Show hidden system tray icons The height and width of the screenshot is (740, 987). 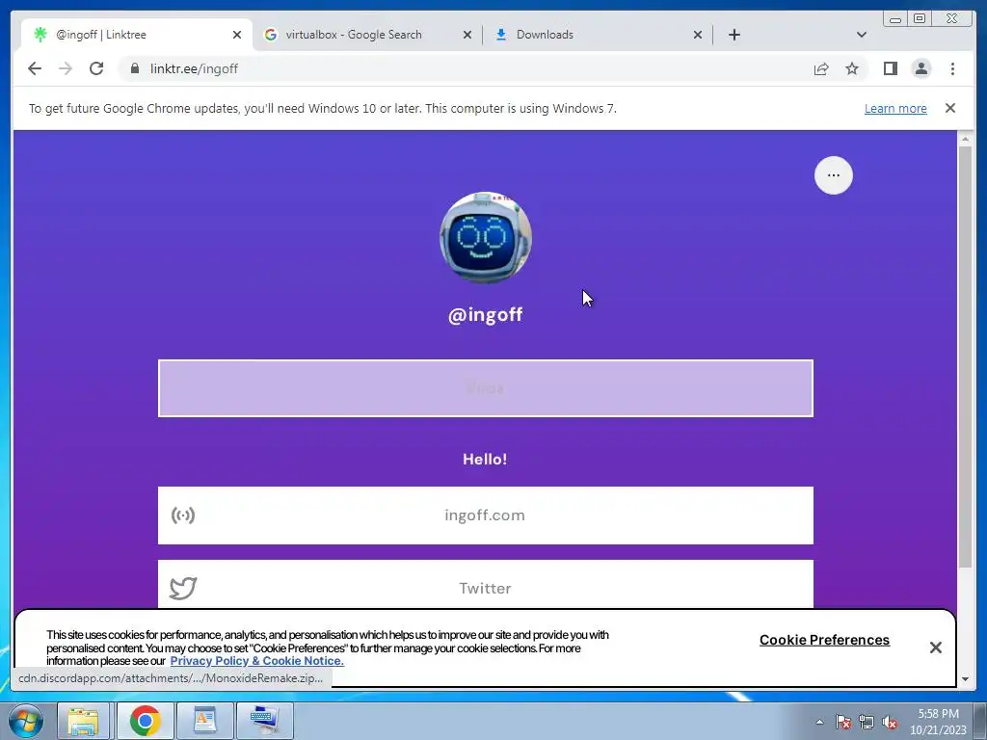pyautogui.click(x=819, y=722)
